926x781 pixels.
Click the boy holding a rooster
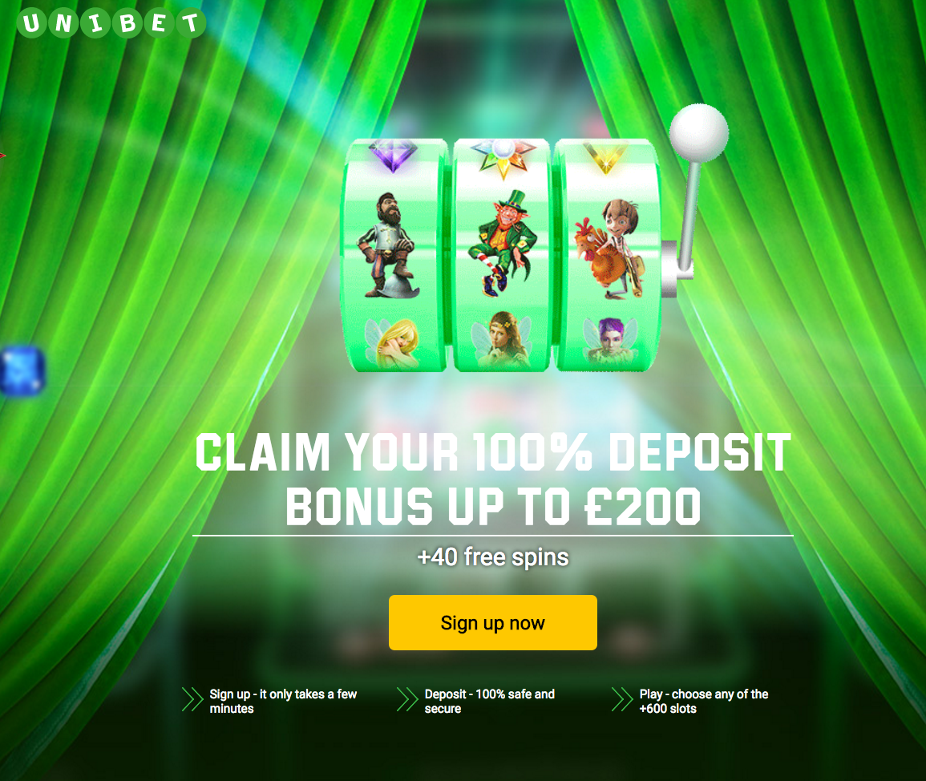609,248
